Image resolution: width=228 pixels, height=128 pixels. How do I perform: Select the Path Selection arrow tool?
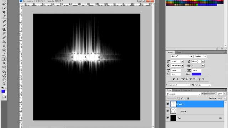(4, 63)
